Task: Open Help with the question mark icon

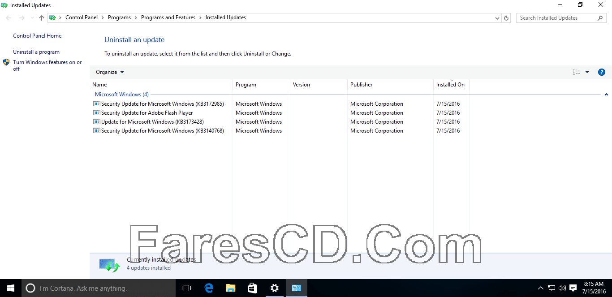Action: (x=602, y=72)
